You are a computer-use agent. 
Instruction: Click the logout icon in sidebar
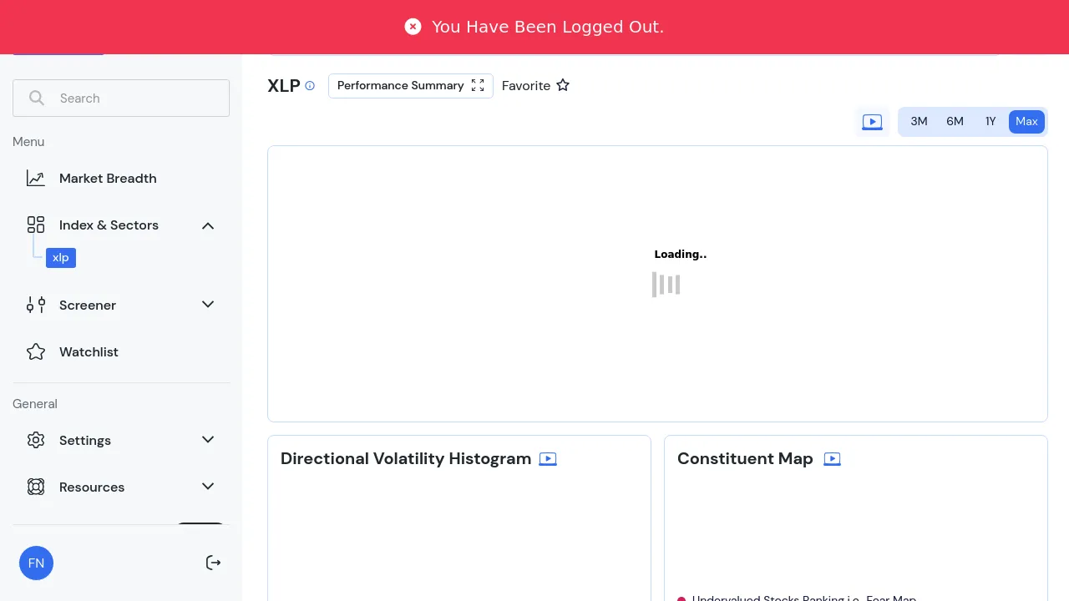(x=214, y=563)
